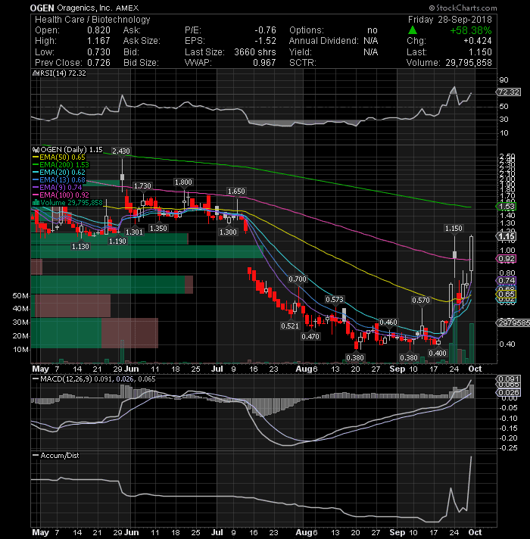Image resolution: width=530 pixels, height=539 pixels.
Task: Click the 0.521 price label
Action: coord(290,326)
